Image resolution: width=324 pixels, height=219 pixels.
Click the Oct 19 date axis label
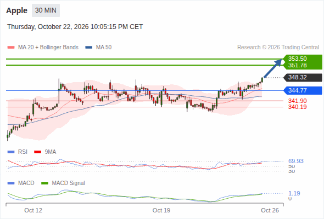coord(161,210)
